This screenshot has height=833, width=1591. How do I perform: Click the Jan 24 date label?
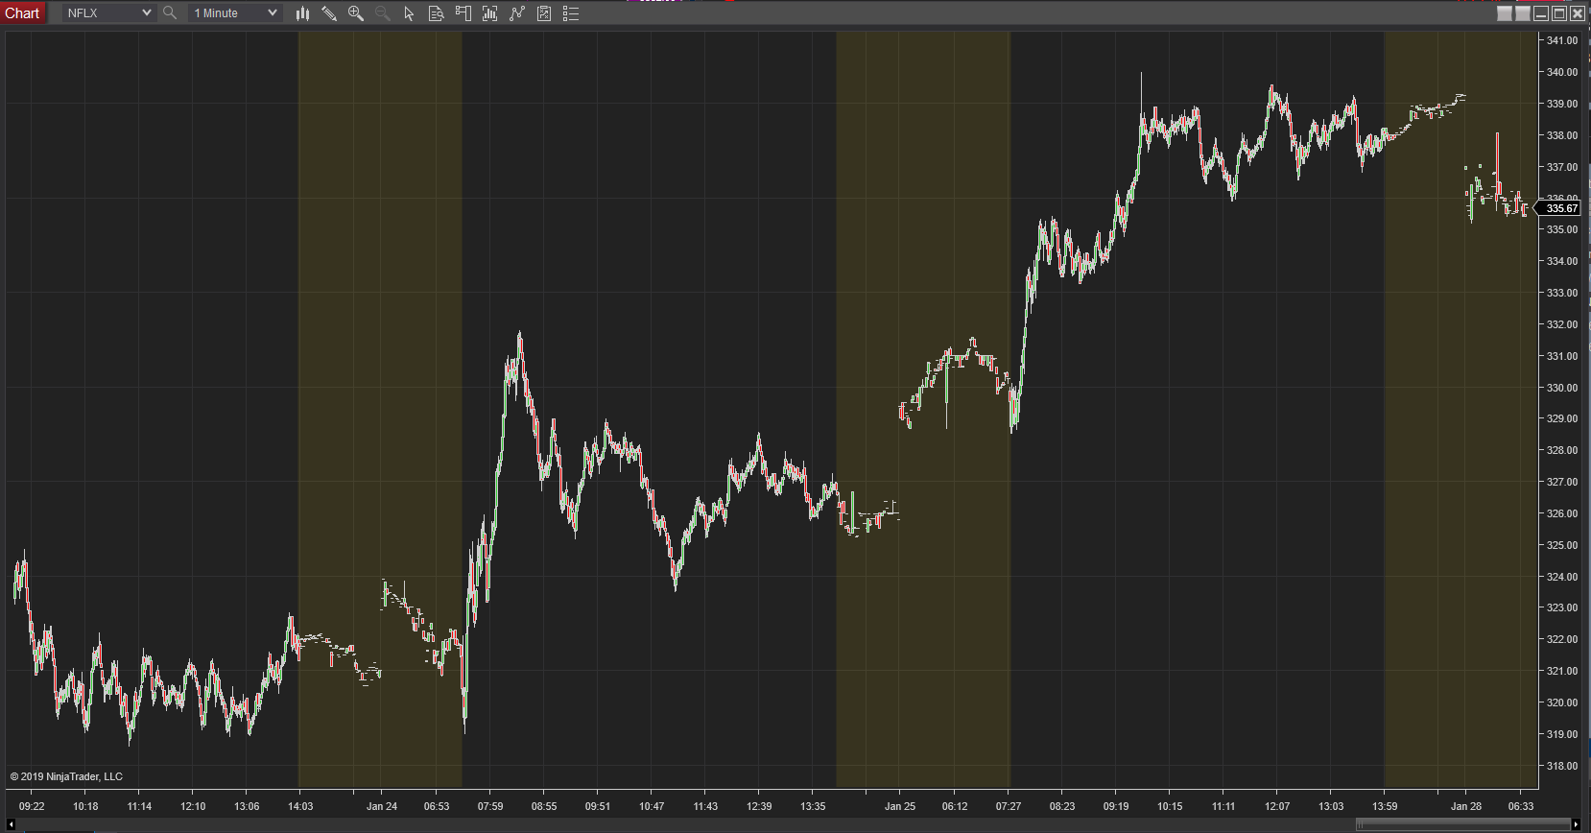point(382,806)
